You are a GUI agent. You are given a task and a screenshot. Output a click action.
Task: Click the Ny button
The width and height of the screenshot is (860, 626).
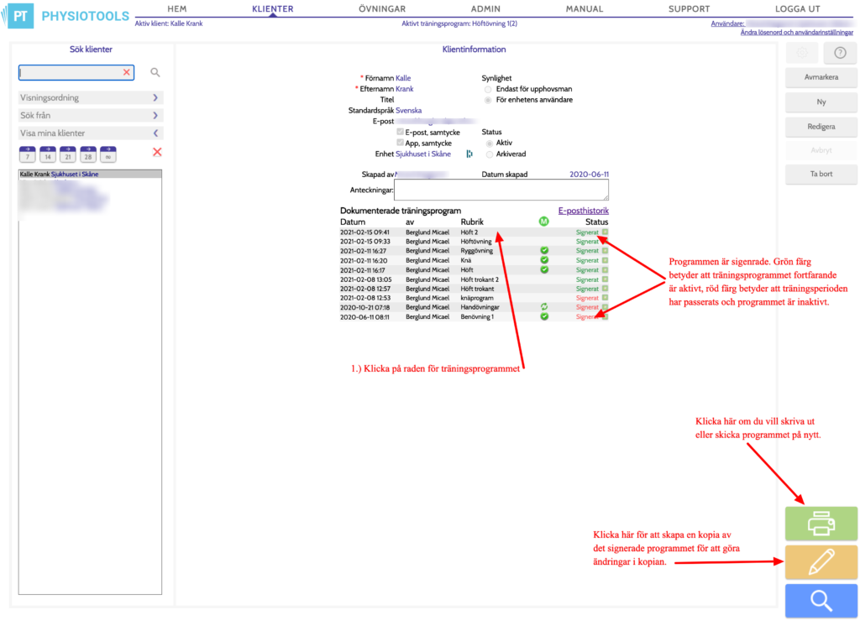click(x=821, y=102)
